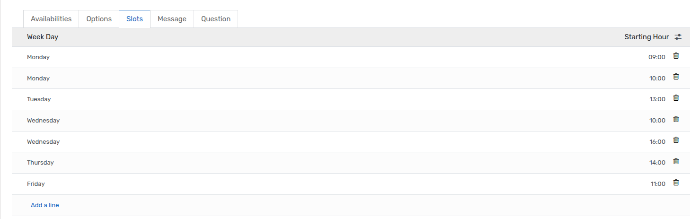
Task: Open the Options tab
Action: pyautogui.click(x=99, y=19)
